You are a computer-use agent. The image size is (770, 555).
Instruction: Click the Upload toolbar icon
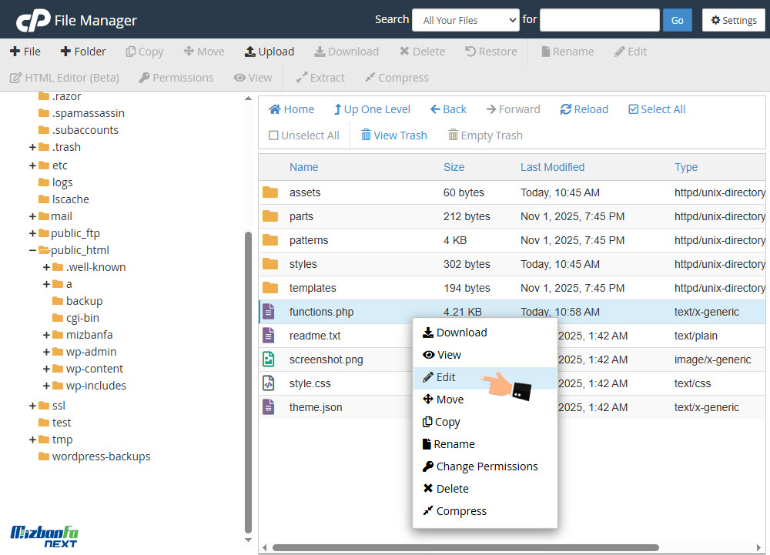249,52
